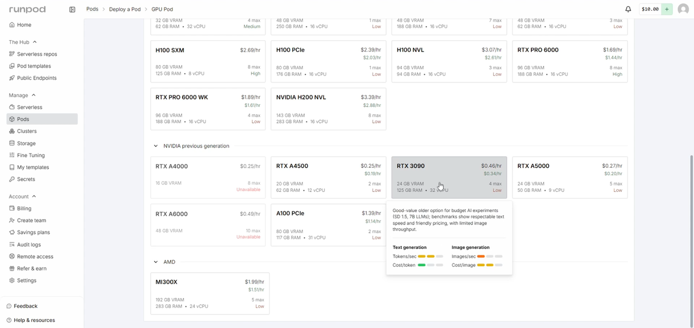Viewport: 694px width, 328px height.
Task: Click Serverless repos icon
Action: pos(12,54)
